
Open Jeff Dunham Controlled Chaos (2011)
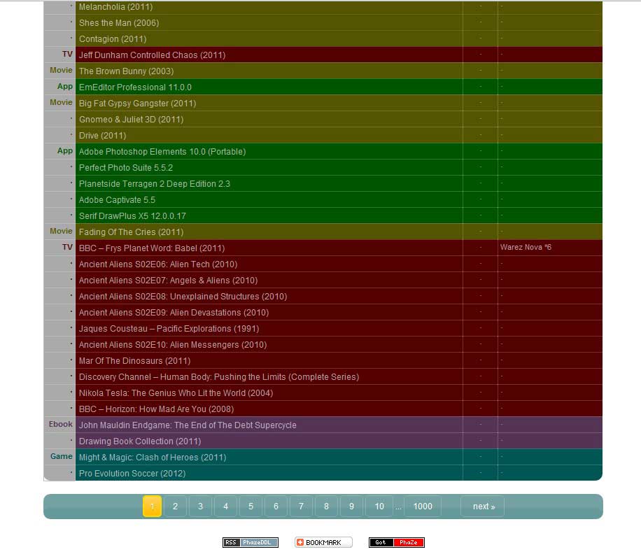[152, 55]
